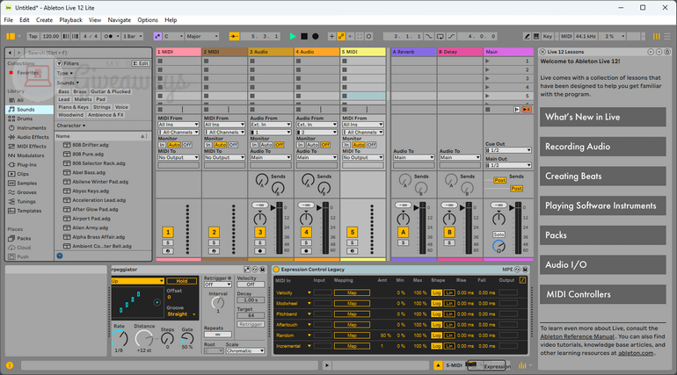Toggle the Follow playback yellow arrow icon
Viewport: 677px width, 375px height.
click(234, 36)
